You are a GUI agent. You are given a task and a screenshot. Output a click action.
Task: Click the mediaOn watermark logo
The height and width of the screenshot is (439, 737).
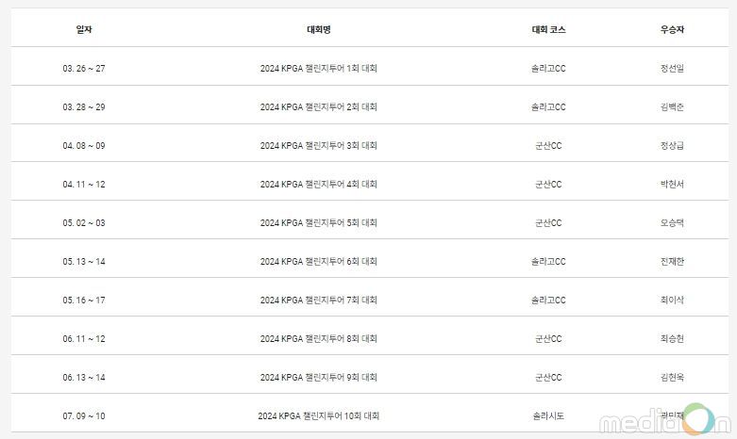click(x=664, y=420)
